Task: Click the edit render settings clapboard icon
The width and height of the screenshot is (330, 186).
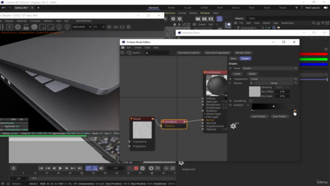Action: (x=211, y=19)
